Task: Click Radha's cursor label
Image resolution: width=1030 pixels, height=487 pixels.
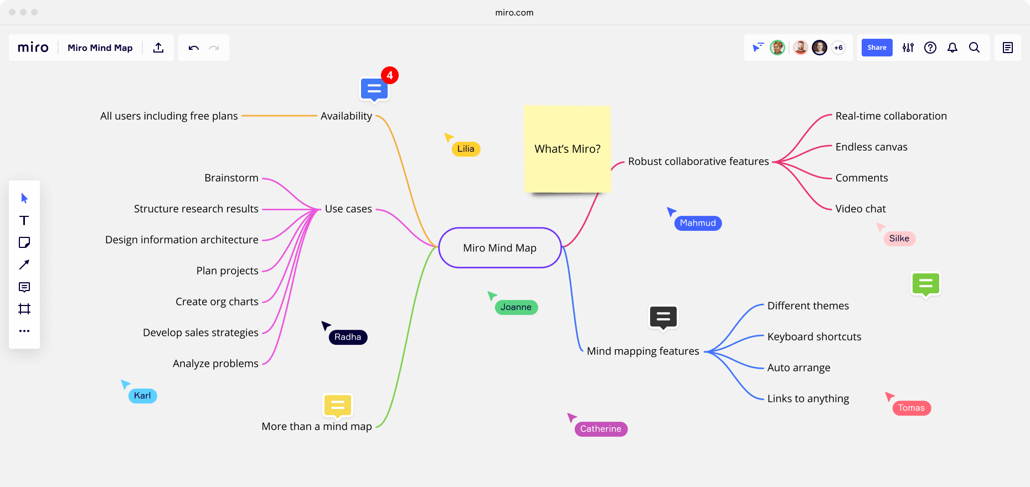Action: 348,337
